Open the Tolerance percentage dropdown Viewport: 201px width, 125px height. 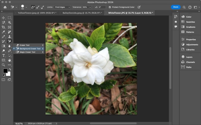(x=89, y=7)
